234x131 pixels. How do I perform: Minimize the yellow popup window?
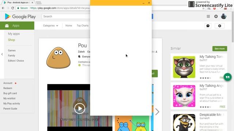[143, 3]
